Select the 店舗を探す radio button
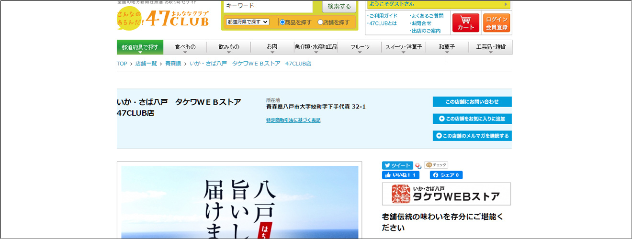Viewport: 632px width, 239px height. point(320,22)
